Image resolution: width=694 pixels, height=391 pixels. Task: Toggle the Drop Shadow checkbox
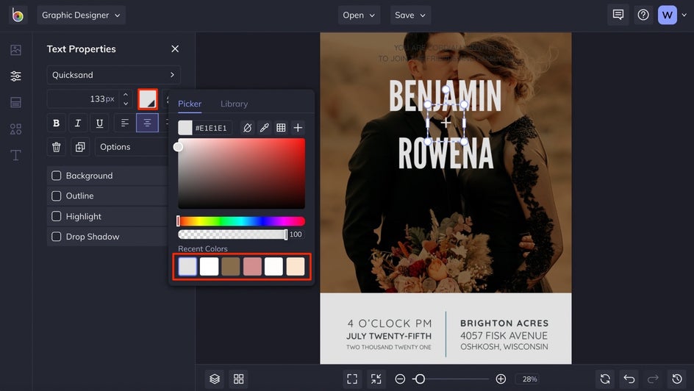(56, 237)
